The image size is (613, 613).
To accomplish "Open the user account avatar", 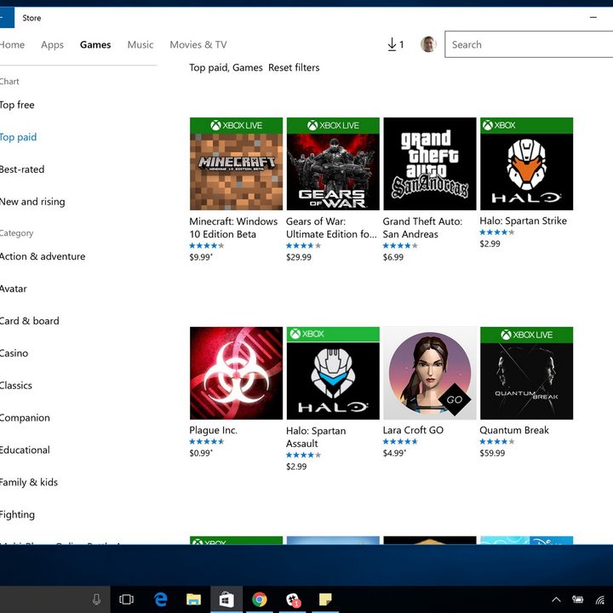I will tap(428, 44).
